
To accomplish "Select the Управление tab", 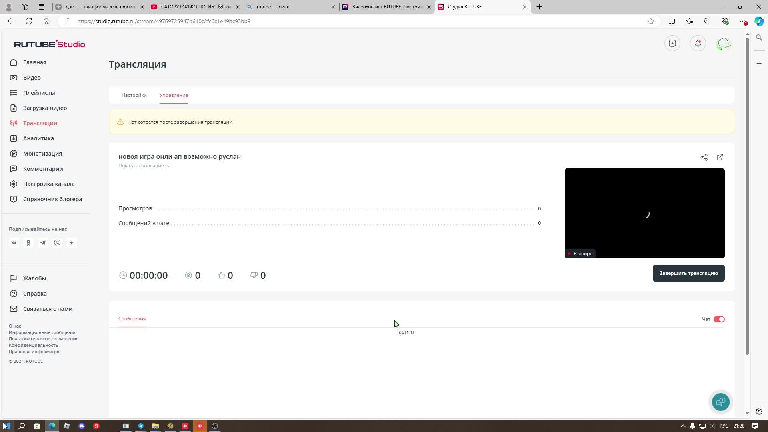I will click(174, 95).
